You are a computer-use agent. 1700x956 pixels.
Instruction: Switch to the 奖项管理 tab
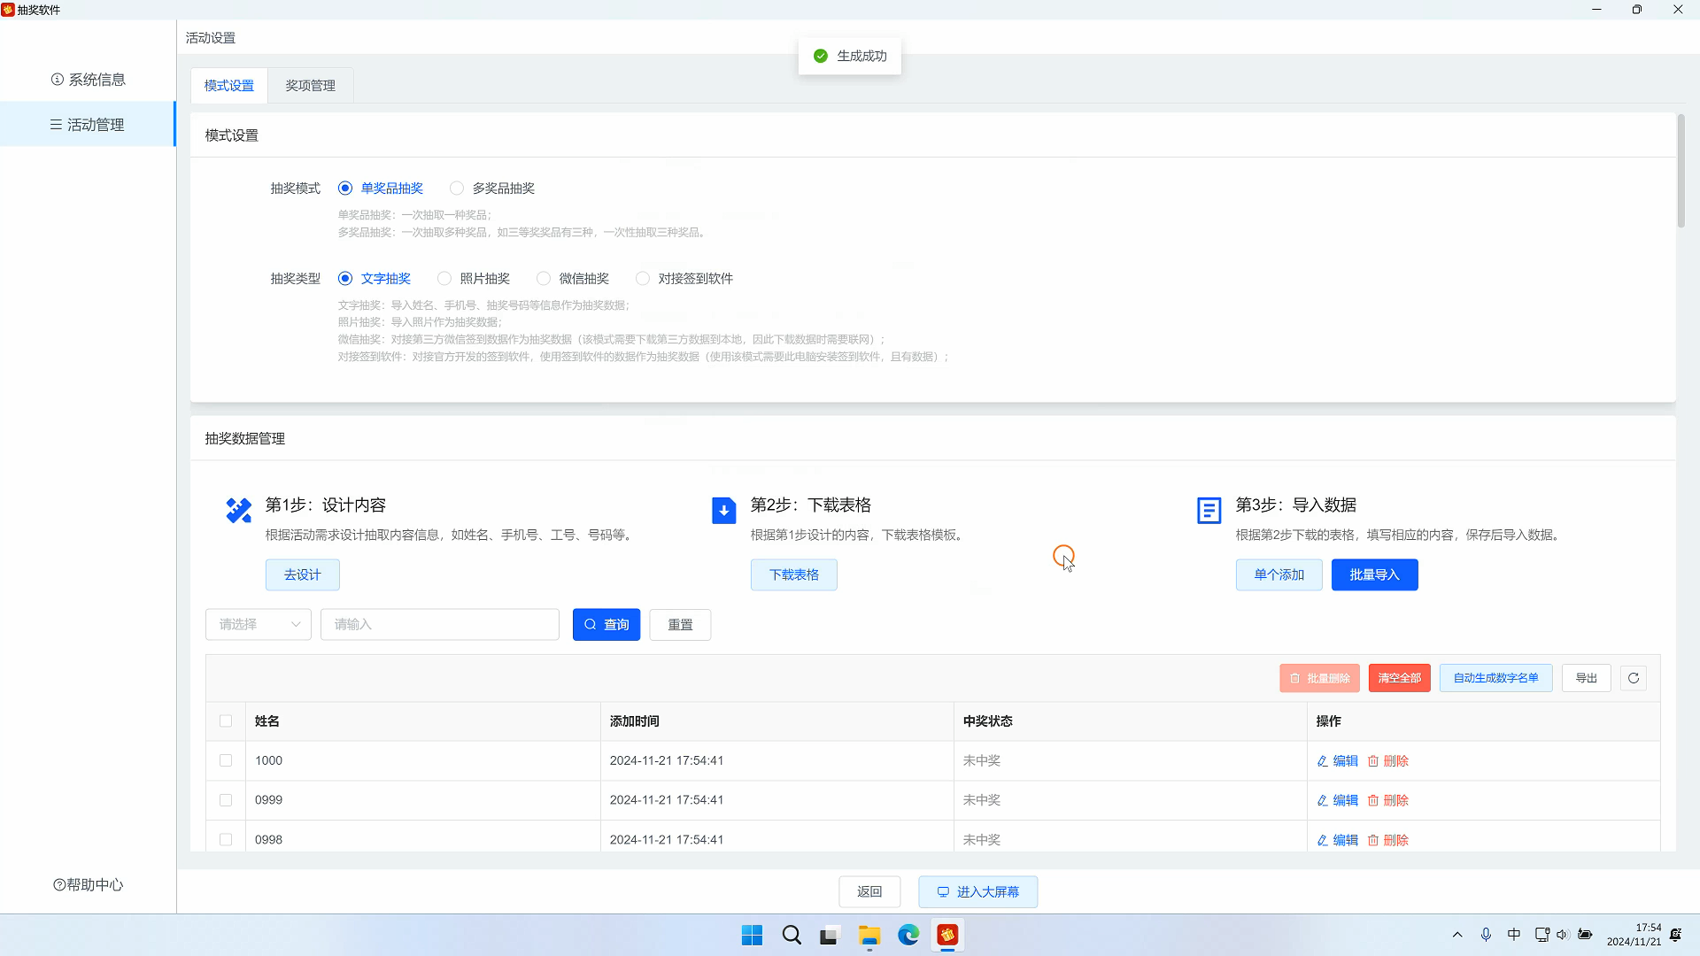point(310,86)
